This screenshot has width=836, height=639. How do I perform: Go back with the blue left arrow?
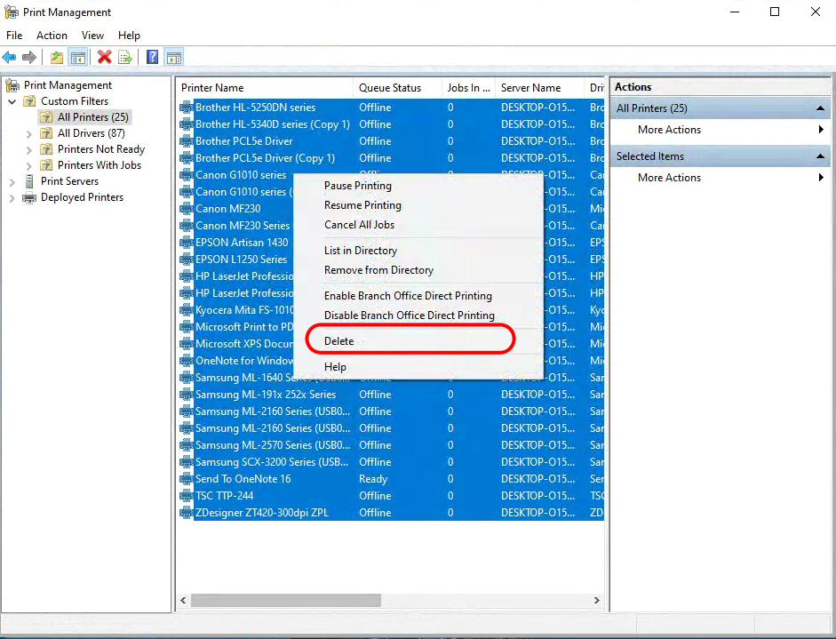click(x=9, y=57)
